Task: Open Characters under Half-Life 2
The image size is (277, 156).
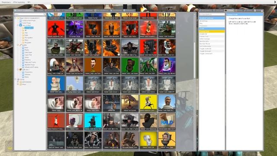Action: point(29,72)
